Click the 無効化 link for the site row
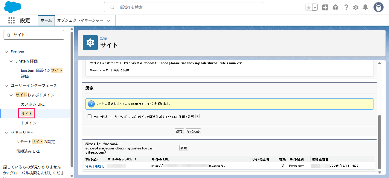Viewport: 389px width, 178px height. 99,166
